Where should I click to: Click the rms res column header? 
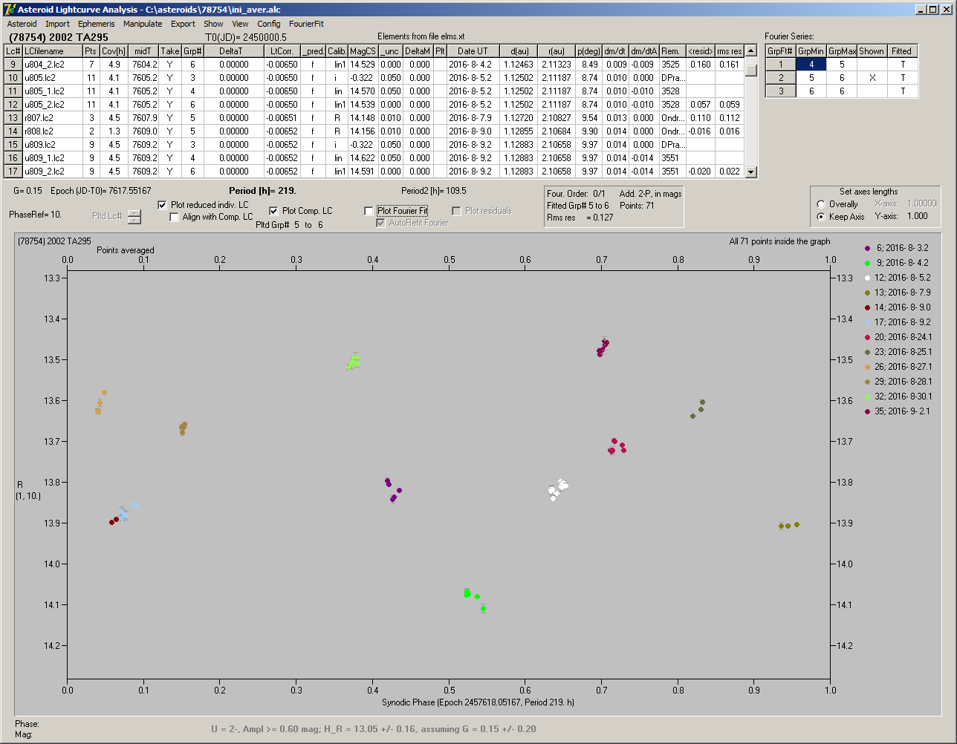[729, 51]
